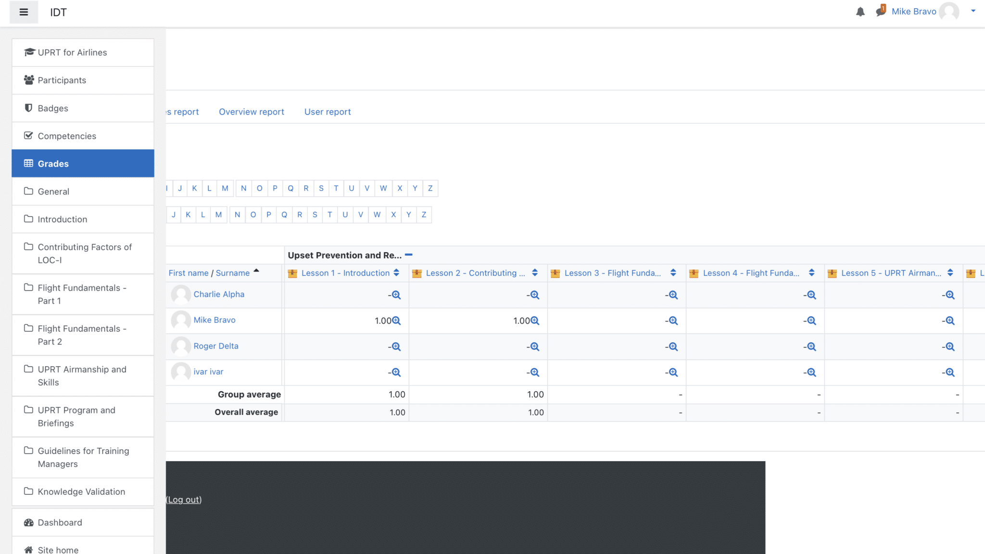Select Participants in the sidebar
The width and height of the screenshot is (985, 554).
click(62, 80)
